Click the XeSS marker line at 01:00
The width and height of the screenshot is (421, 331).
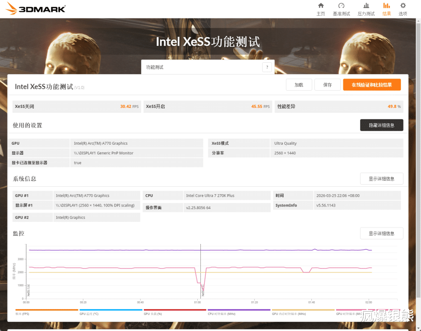click(x=200, y=271)
